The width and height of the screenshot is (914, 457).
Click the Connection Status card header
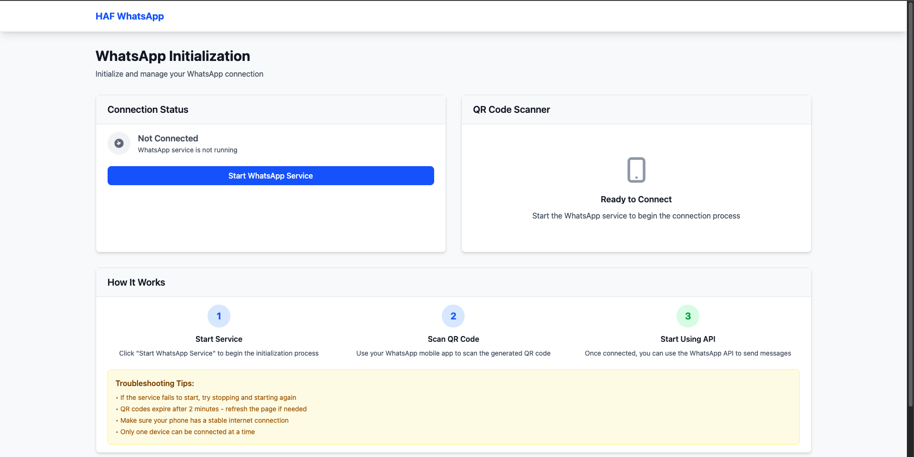point(148,109)
